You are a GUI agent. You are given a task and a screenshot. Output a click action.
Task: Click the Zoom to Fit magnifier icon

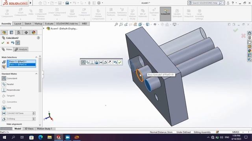(x=116, y=24)
